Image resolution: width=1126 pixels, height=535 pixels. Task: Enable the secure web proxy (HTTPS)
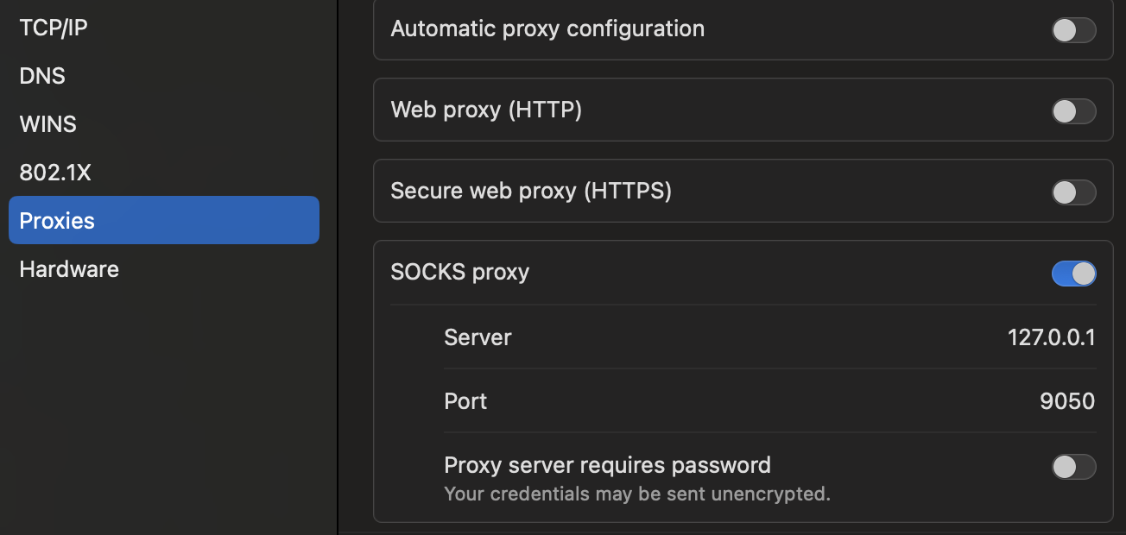[1073, 192]
